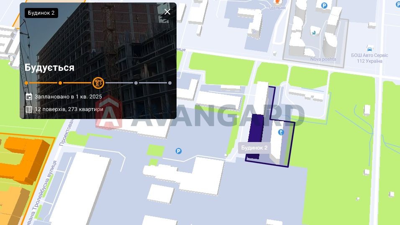Image resolution: width=400 pixels, height=225 pixels.
Task: Select the first orange dot on progress timeline
Action: (x=26, y=83)
